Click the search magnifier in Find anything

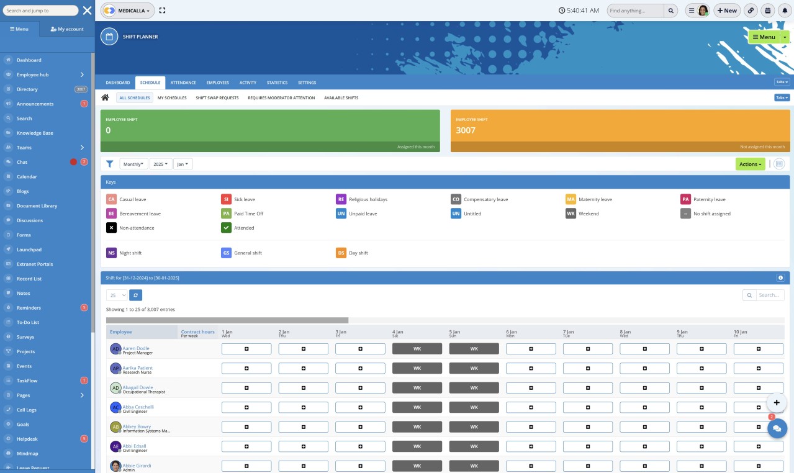[x=670, y=11]
